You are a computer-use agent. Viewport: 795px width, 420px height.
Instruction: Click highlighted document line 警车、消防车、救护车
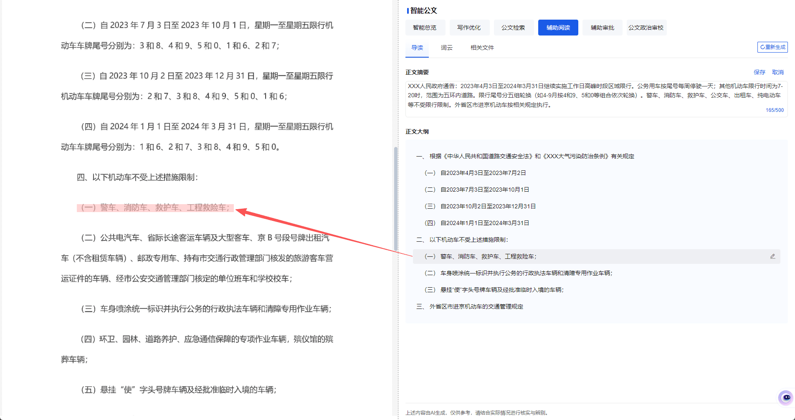point(155,207)
